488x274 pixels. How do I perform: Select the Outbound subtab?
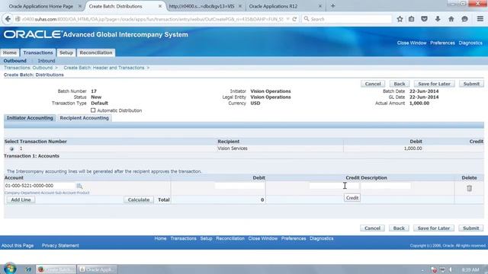click(x=15, y=61)
